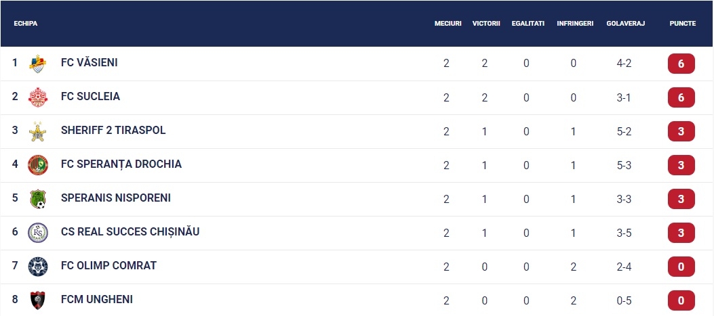Click the VICTORII column header

point(486,23)
